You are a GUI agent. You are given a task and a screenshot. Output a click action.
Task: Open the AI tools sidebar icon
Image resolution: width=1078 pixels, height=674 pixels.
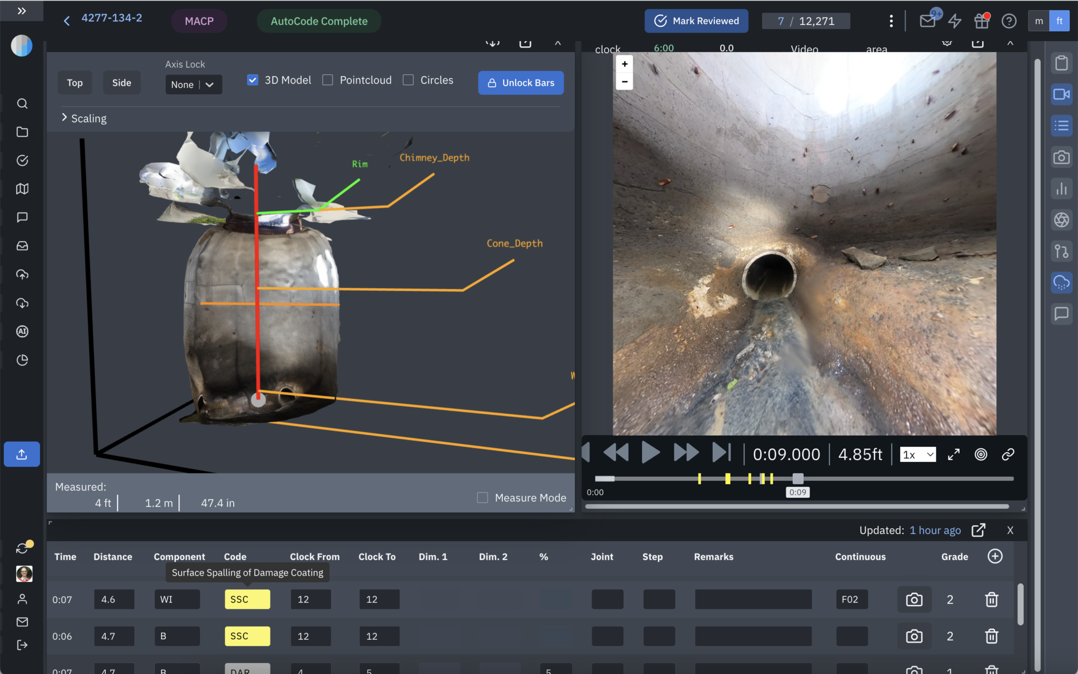click(22, 331)
